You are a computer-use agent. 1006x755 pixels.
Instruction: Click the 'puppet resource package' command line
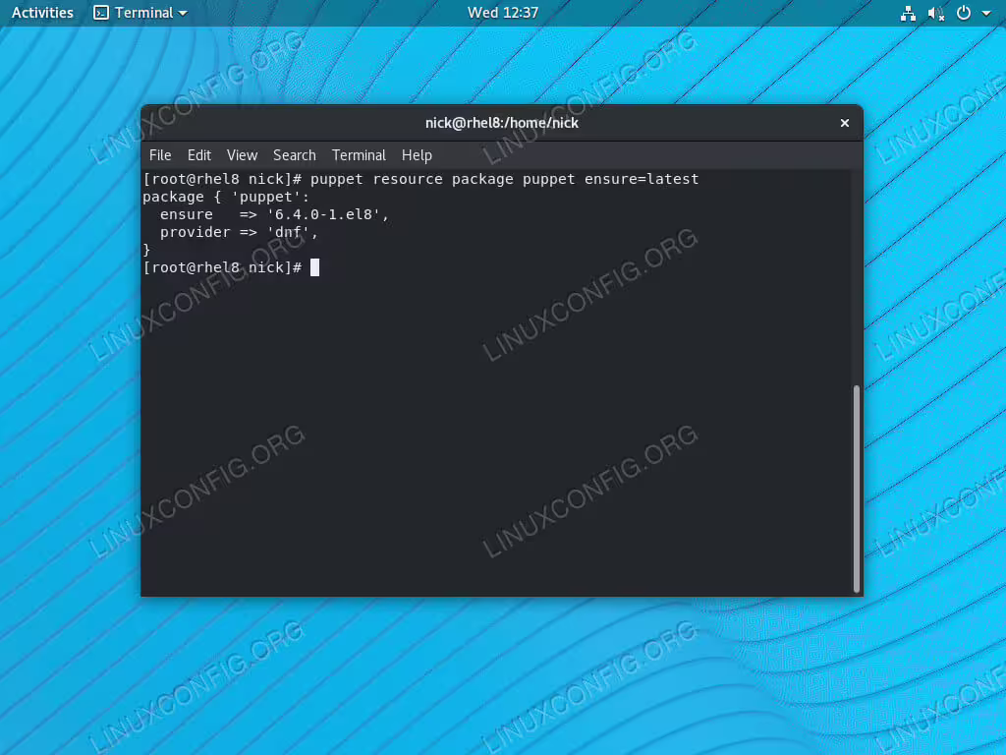point(420,179)
